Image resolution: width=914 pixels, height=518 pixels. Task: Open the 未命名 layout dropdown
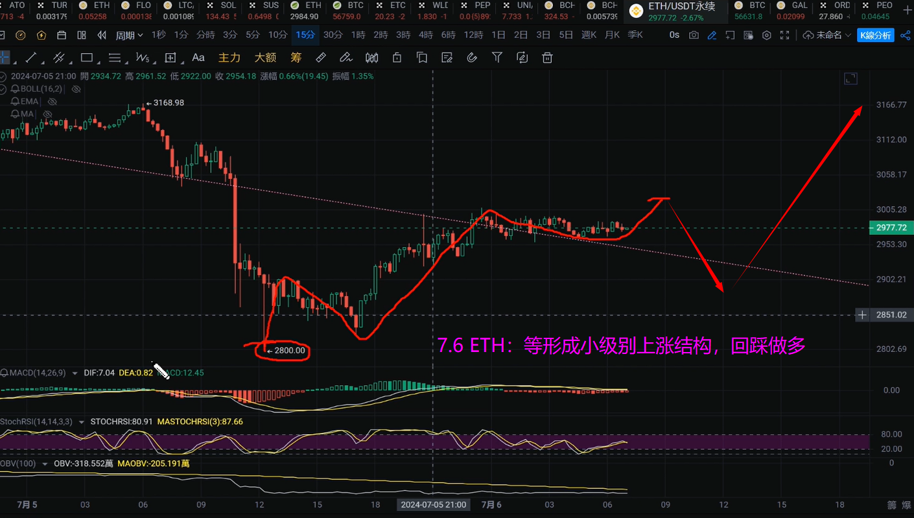click(826, 35)
